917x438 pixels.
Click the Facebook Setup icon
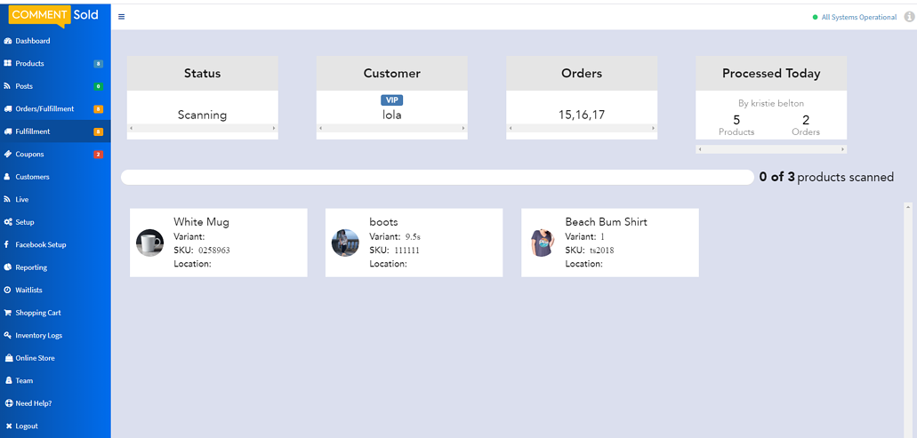[8, 244]
